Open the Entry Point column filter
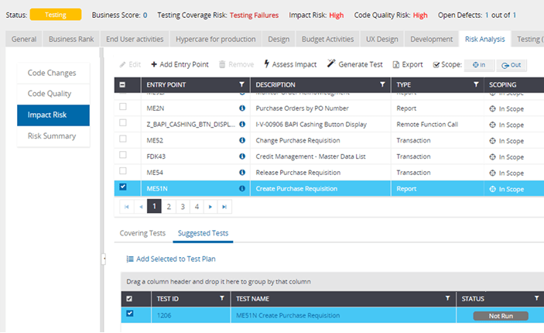This screenshot has height=333, width=544. [x=241, y=84]
